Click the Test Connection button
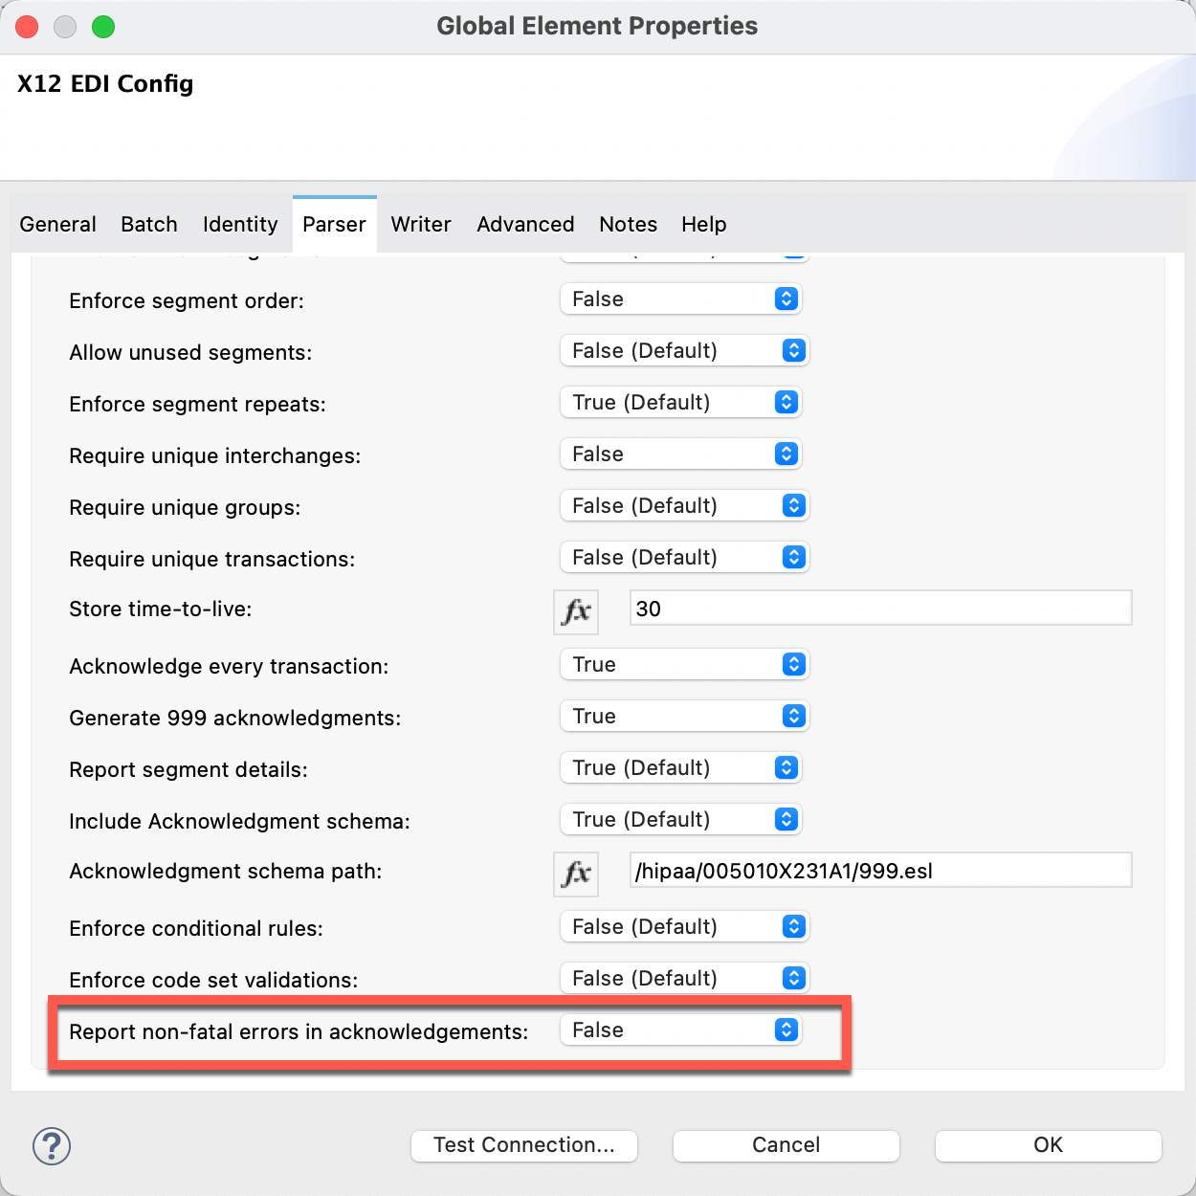 tap(524, 1145)
